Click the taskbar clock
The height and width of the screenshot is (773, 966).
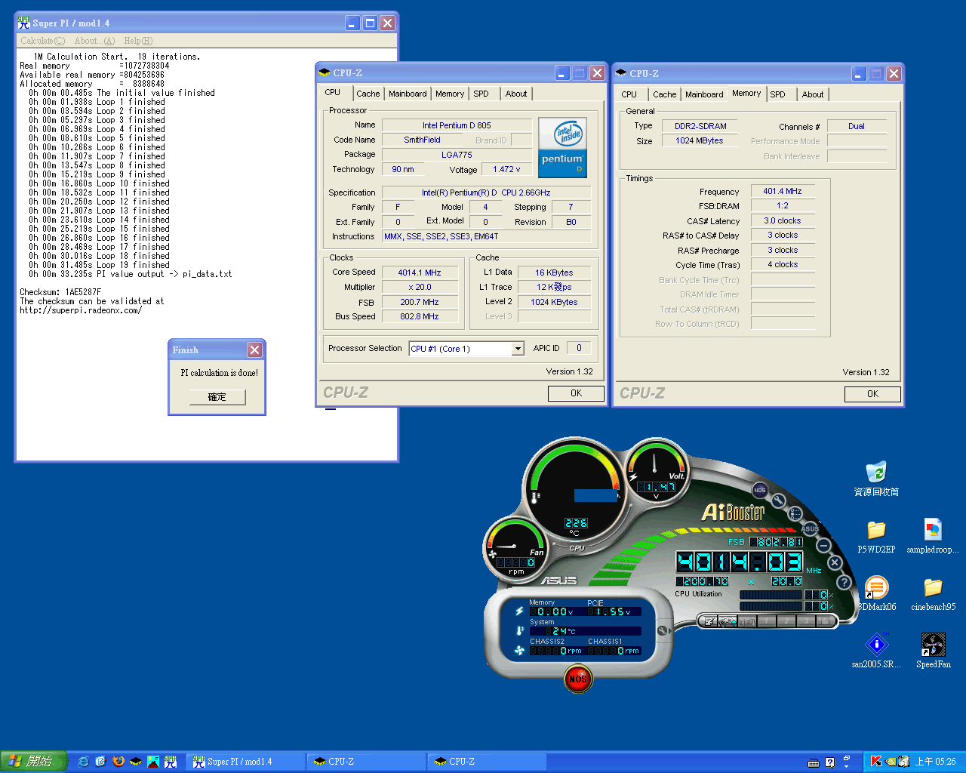[935, 762]
